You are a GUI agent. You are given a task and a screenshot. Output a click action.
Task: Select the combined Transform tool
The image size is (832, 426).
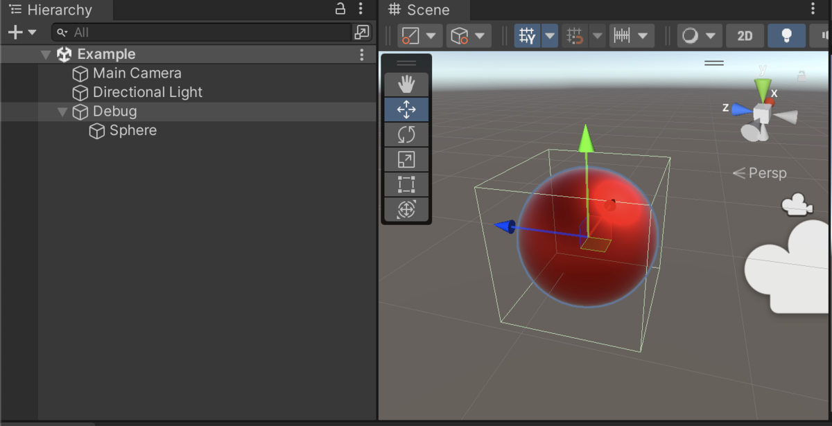tap(406, 209)
